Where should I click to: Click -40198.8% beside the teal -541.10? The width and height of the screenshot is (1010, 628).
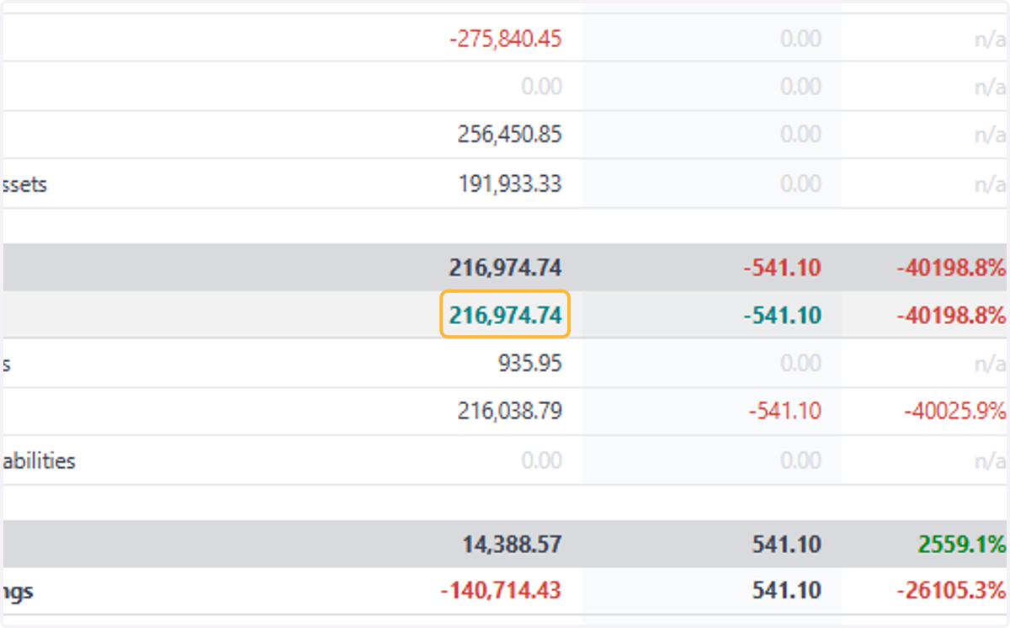point(951,316)
